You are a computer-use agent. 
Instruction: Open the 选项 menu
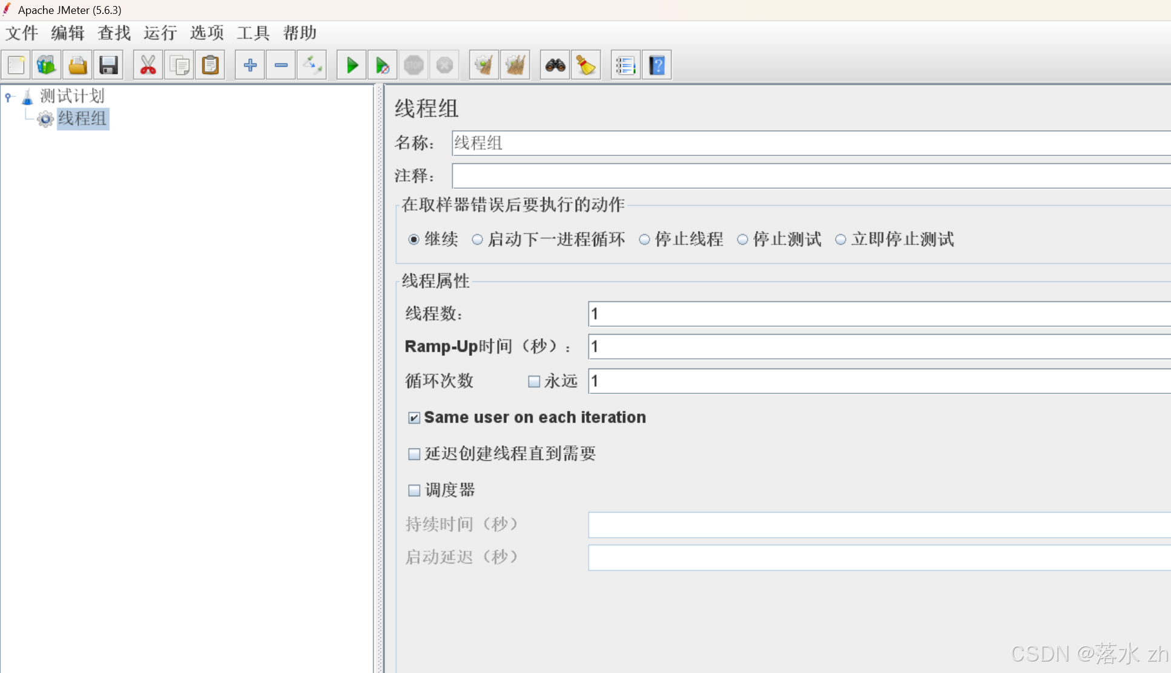(x=207, y=33)
